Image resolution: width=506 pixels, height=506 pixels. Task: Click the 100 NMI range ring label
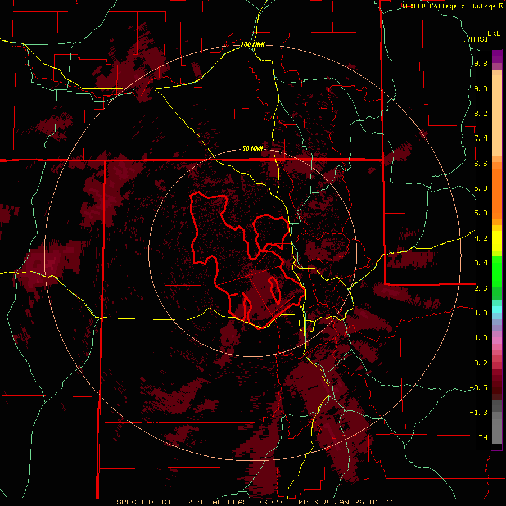252,44
